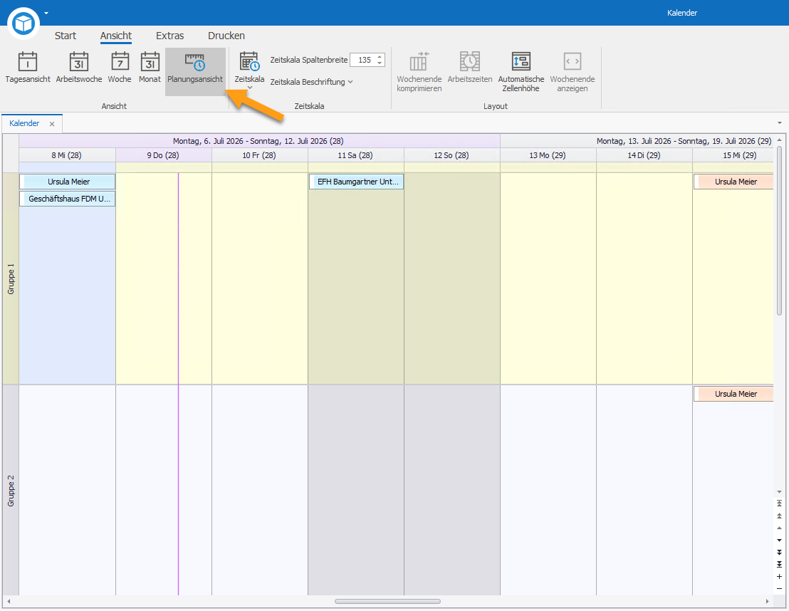Select blue Ursula Meier appointment in Gruppe 1
The height and width of the screenshot is (611, 789).
click(x=68, y=182)
